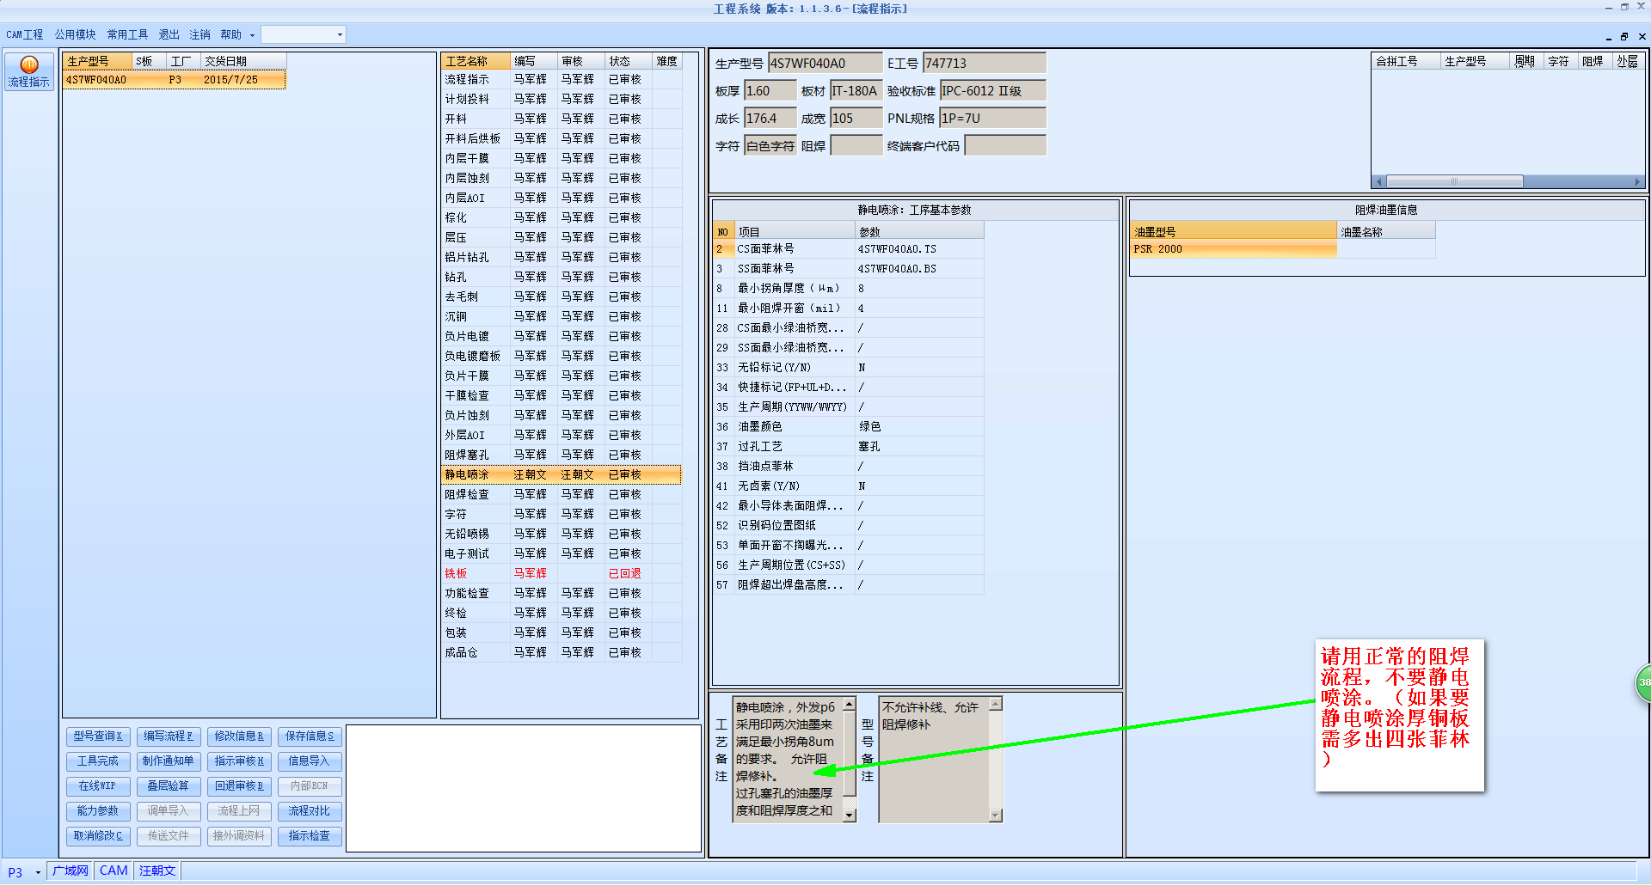Screen dimensions: 1651x886
Task: Select the 沉铜 process row
Action: pos(562,316)
